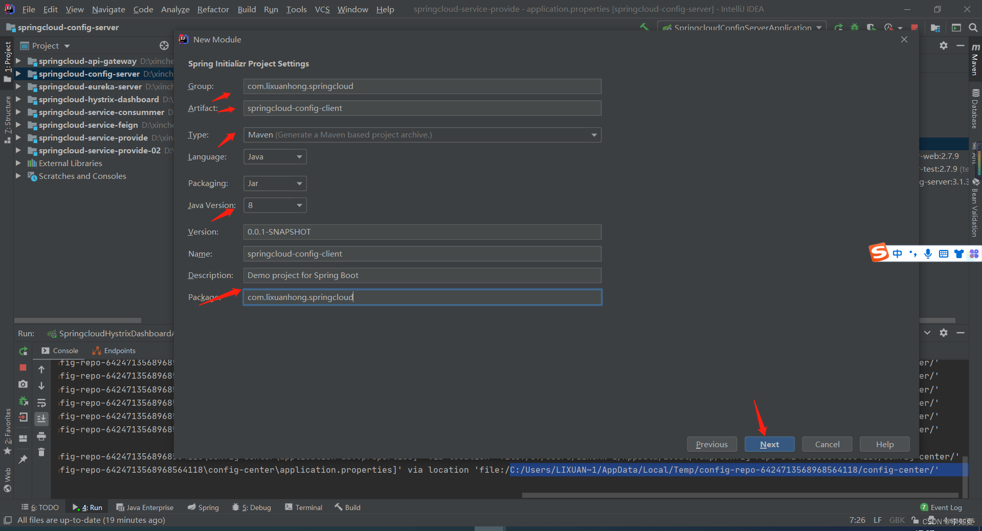Stop the process with the Run panel red square
Image resolution: width=982 pixels, height=531 pixels.
coord(23,367)
